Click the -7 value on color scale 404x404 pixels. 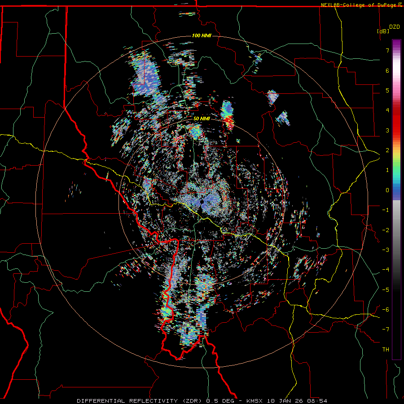tap(386, 329)
